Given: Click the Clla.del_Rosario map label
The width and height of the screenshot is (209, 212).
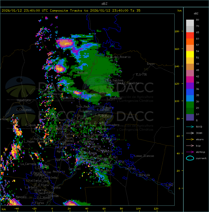Looking at the screenshot, I should [x=118, y=57].
